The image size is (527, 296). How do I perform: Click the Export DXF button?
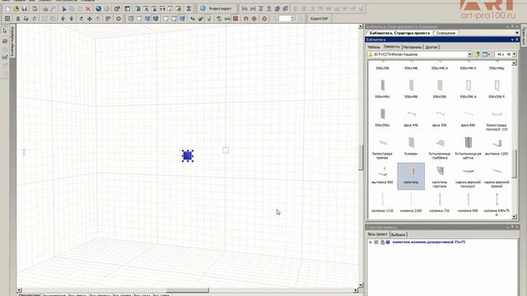click(319, 18)
